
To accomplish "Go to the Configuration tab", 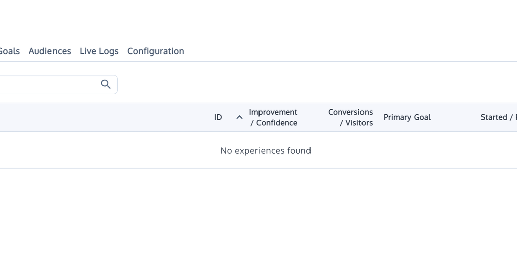I will [x=156, y=51].
